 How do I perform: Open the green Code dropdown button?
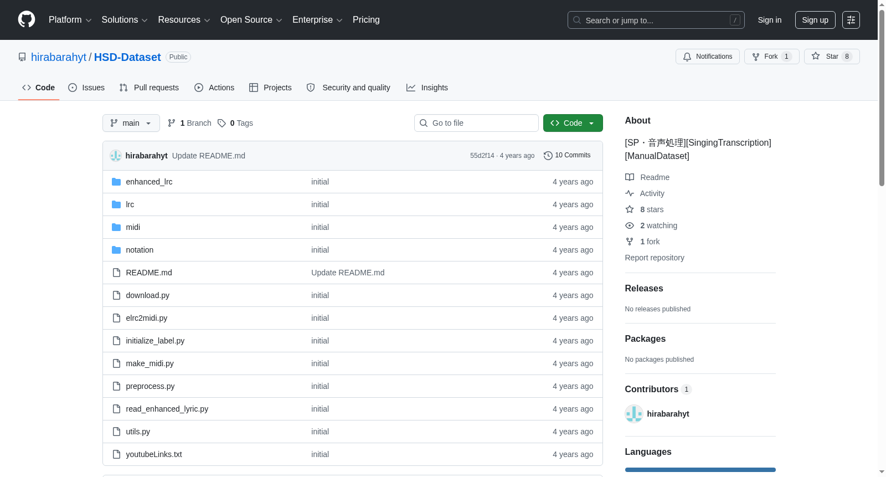pos(573,123)
